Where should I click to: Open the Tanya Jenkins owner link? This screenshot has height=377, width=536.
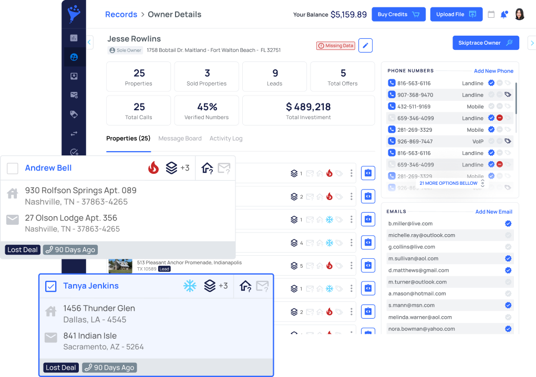click(x=91, y=286)
